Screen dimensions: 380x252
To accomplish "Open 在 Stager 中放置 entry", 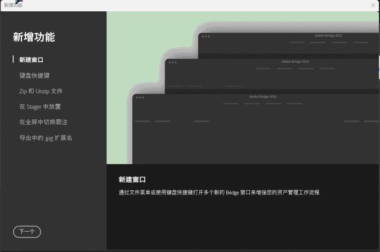I will (40, 107).
